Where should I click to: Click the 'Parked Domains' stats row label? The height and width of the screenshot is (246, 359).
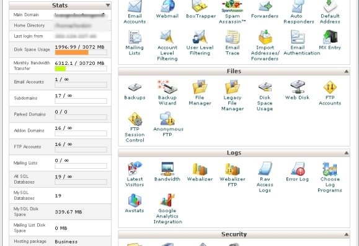pyautogui.click(x=30, y=114)
